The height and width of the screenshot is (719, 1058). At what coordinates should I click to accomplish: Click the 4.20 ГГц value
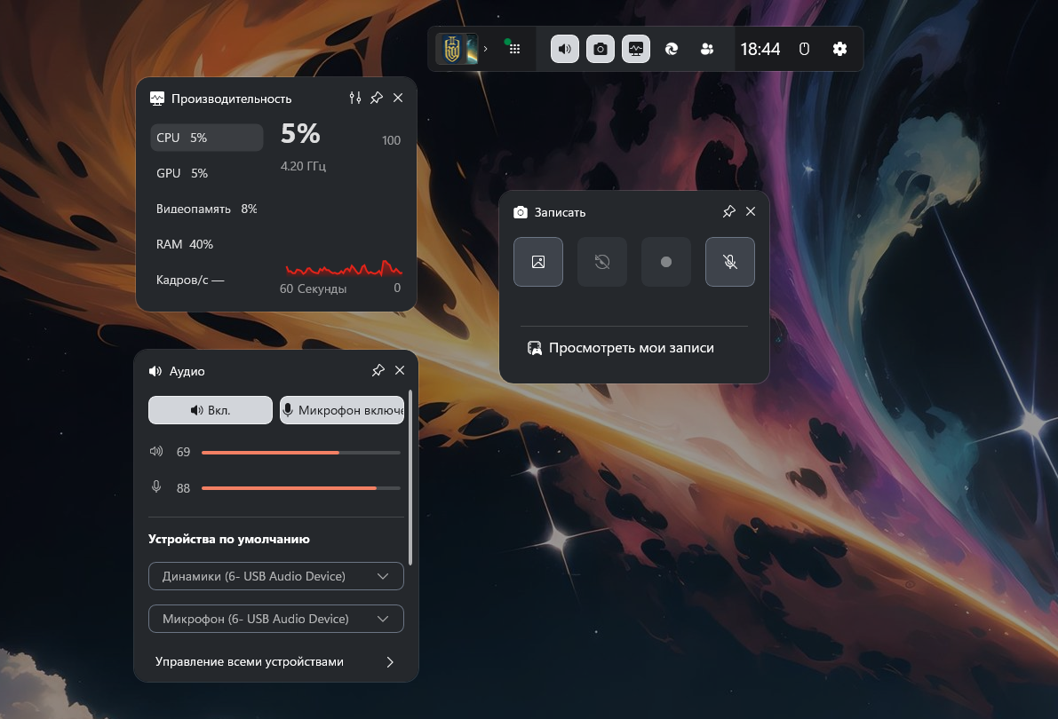[303, 166]
